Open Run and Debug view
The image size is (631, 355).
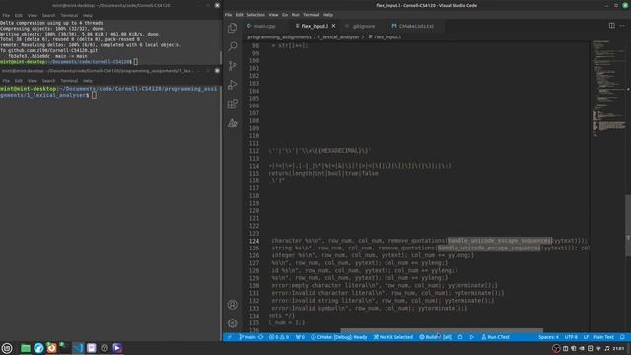(233, 85)
